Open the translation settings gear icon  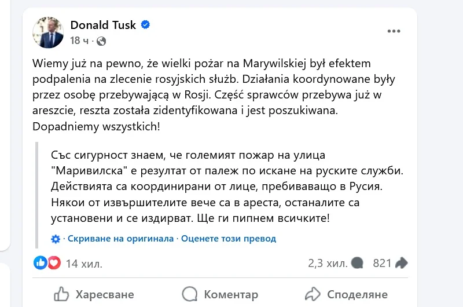click(56, 239)
